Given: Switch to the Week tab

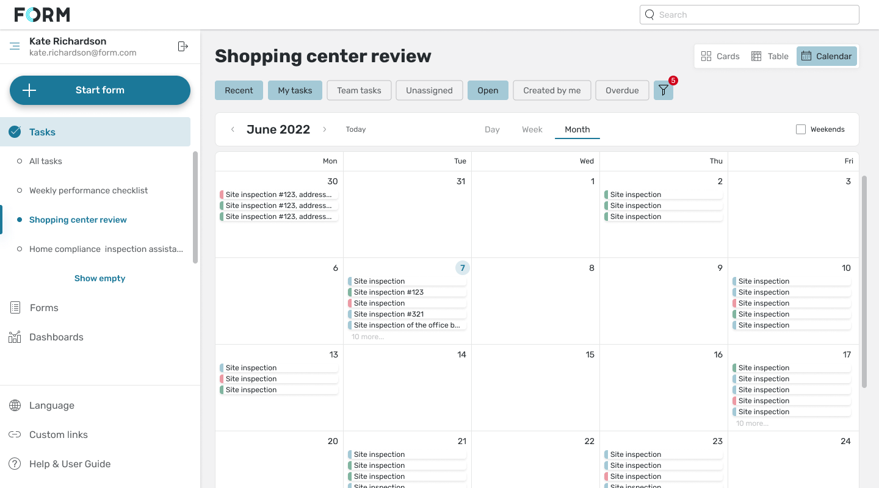Looking at the screenshot, I should (x=532, y=129).
